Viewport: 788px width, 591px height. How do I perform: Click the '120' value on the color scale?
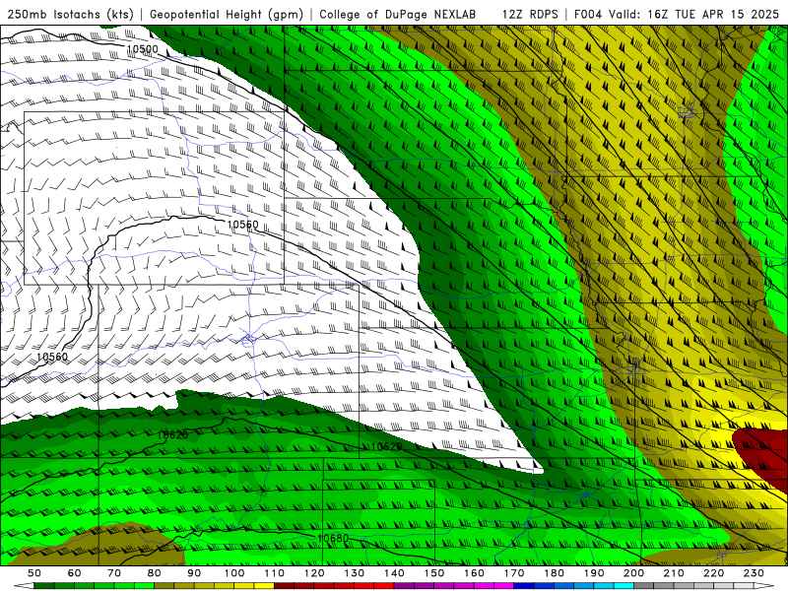click(314, 573)
